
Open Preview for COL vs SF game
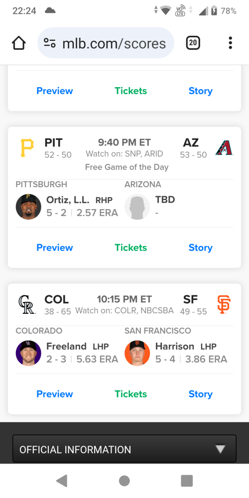pos(55,394)
